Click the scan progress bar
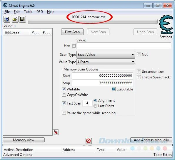 (x=93, y=21)
